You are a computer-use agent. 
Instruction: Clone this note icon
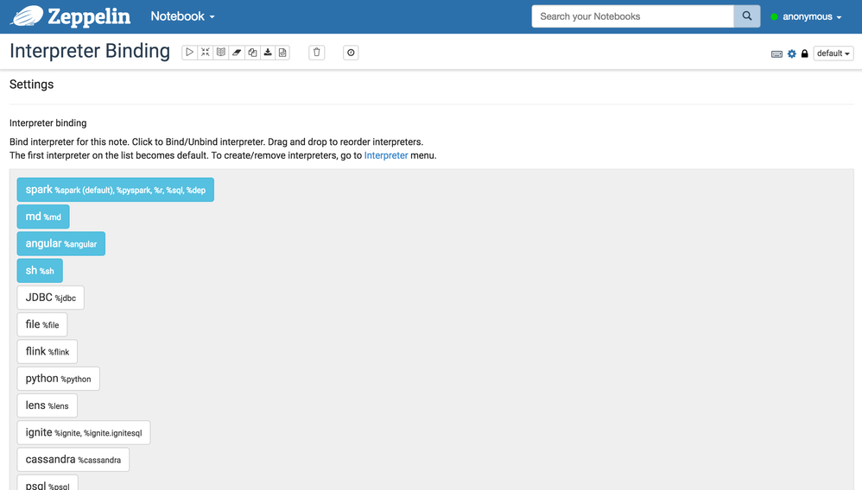(x=252, y=53)
